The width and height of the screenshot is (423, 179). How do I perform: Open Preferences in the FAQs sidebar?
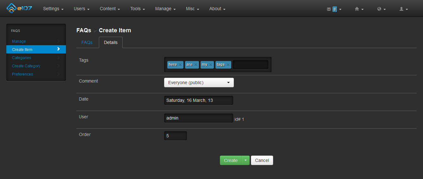pos(22,74)
